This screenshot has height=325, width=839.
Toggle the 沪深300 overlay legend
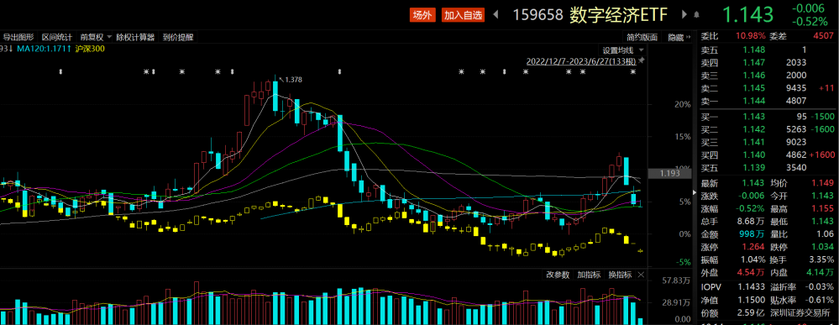click(91, 49)
